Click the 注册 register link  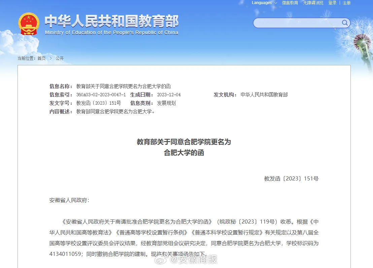click(x=346, y=3)
